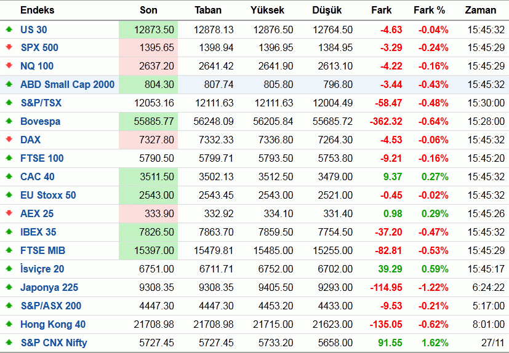Click the Yüksek column header
Screen dimensions: 509x353
click(267, 10)
